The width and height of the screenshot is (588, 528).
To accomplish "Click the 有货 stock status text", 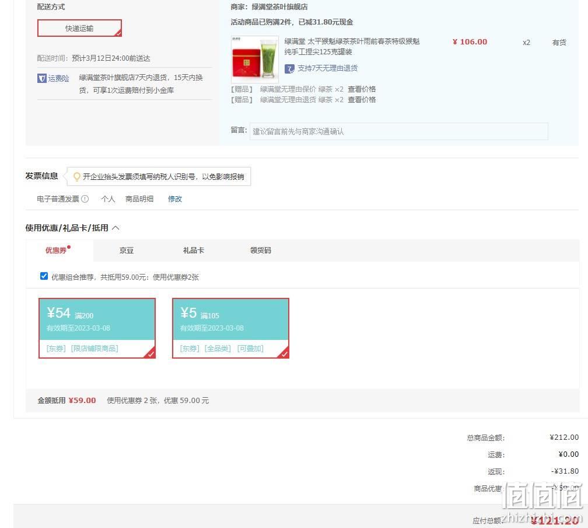I will click(559, 43).
